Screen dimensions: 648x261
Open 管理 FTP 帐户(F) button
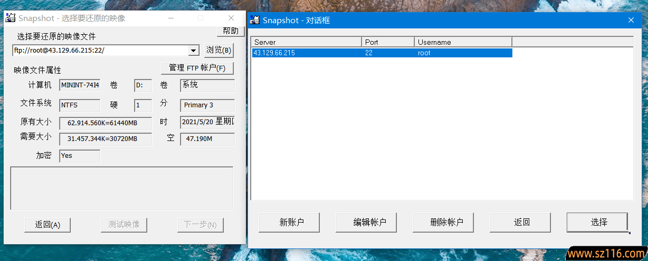(197, 68)
